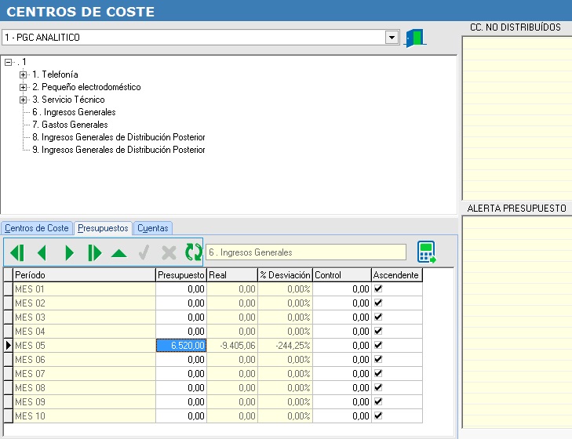Image resolution: width=572 pixels, height=439 pixels.
Task: Open the calculator budget icon
Action: pos(427,252)
